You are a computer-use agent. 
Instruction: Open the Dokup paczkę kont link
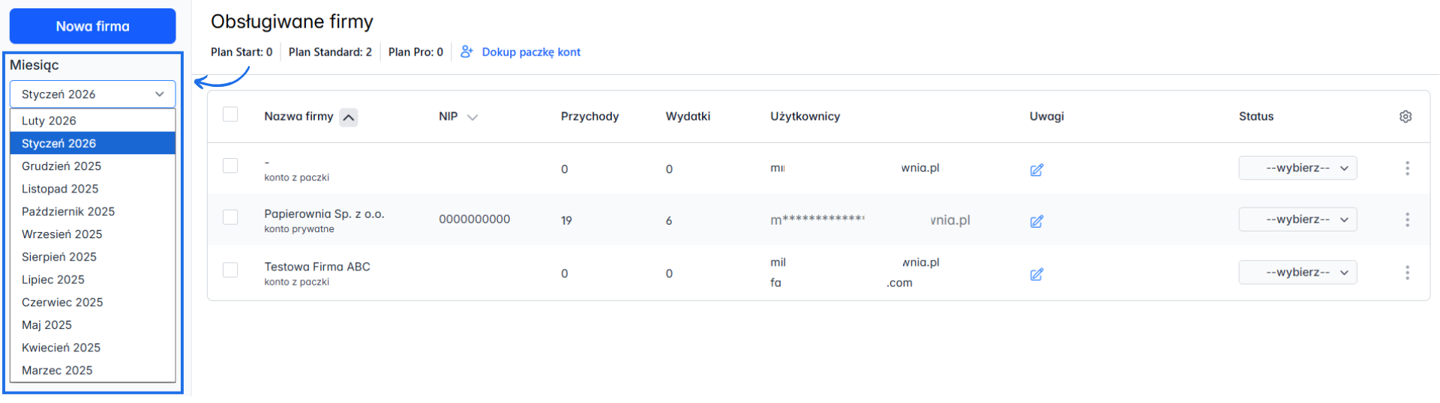(530, 52)
